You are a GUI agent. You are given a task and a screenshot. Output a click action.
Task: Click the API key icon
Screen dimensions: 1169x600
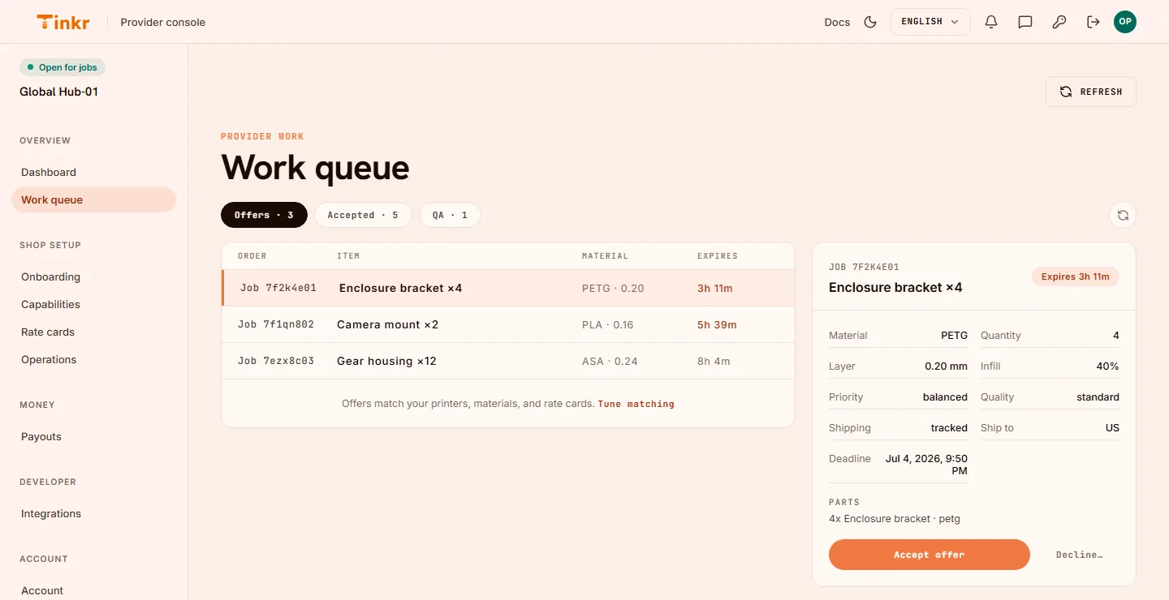coord(1059,22)
